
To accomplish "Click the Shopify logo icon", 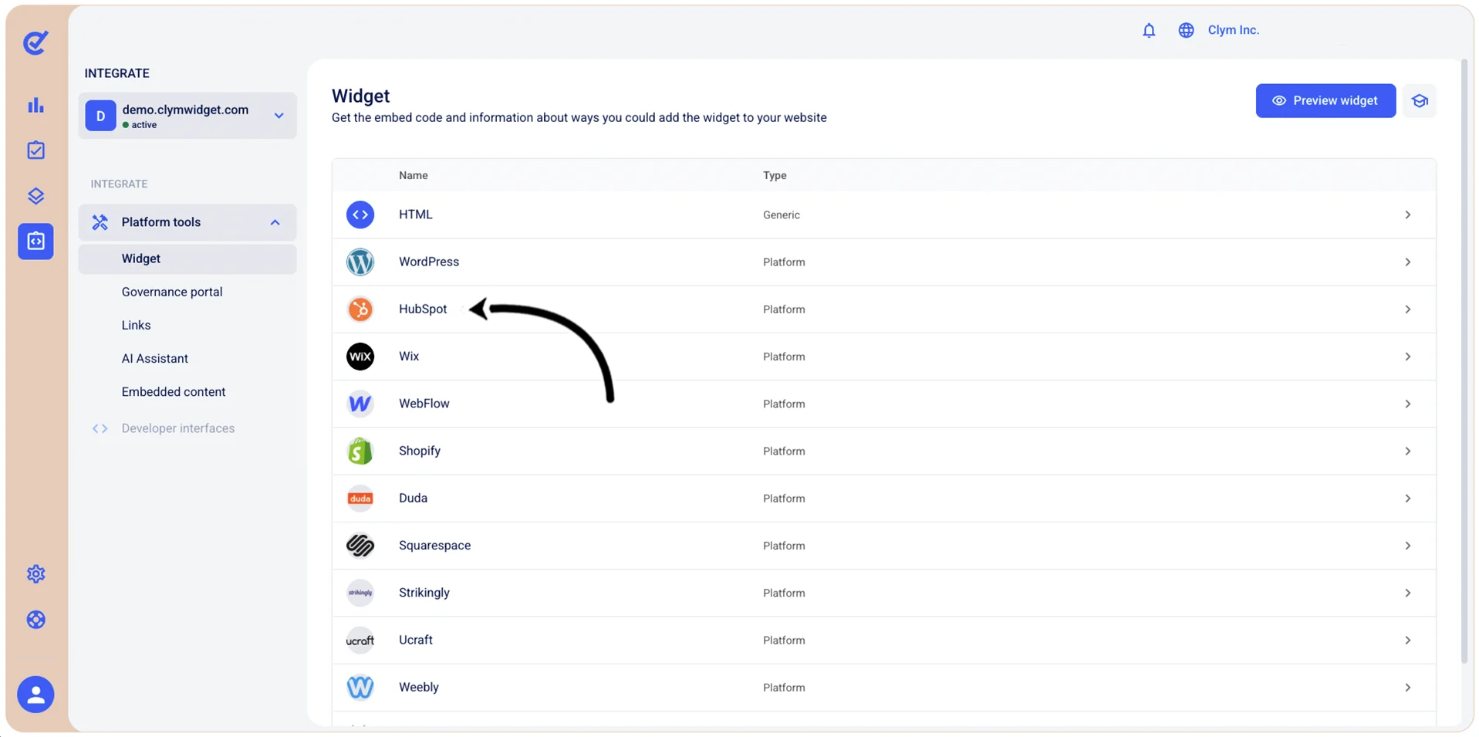I will 360,451.
